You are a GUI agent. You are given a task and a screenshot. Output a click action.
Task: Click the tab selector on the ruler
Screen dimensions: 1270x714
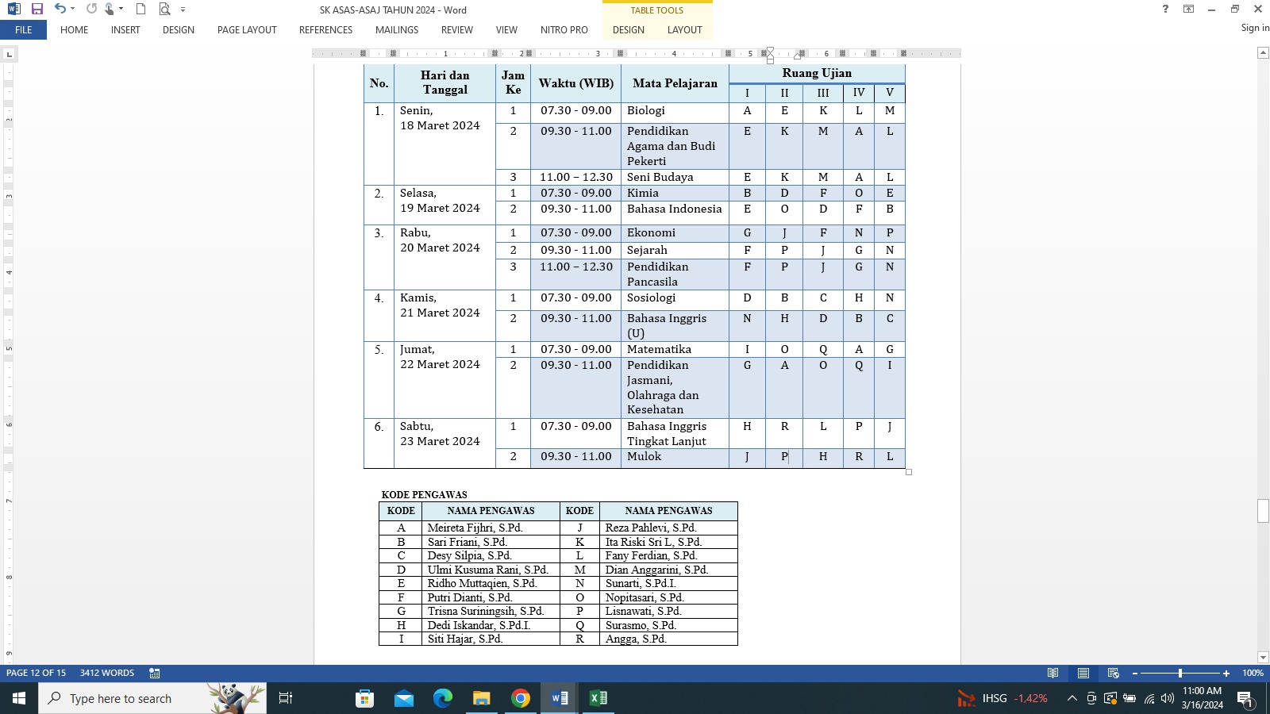point(9,54)
